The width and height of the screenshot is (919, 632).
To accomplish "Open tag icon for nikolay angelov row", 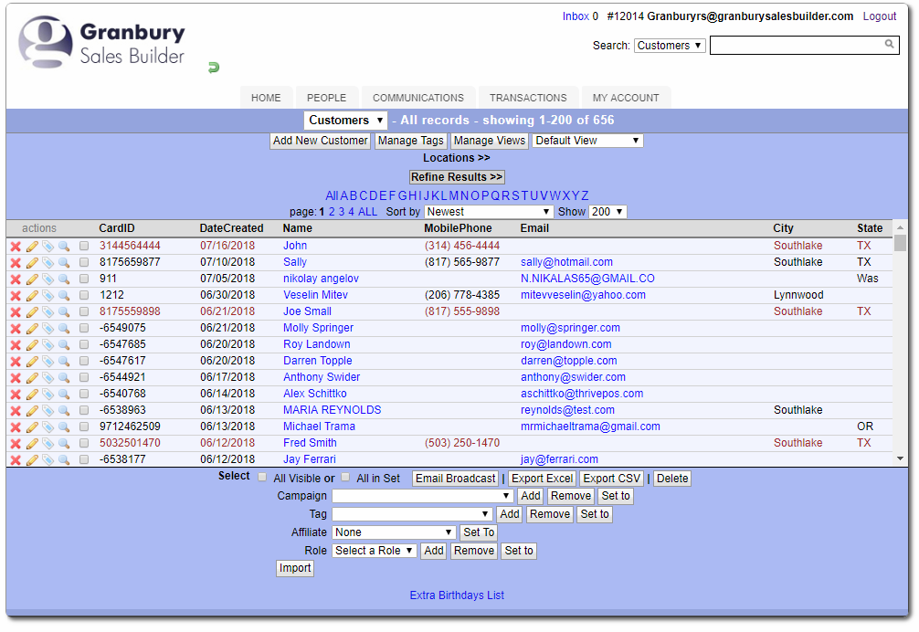I will (x=48, y=279).
